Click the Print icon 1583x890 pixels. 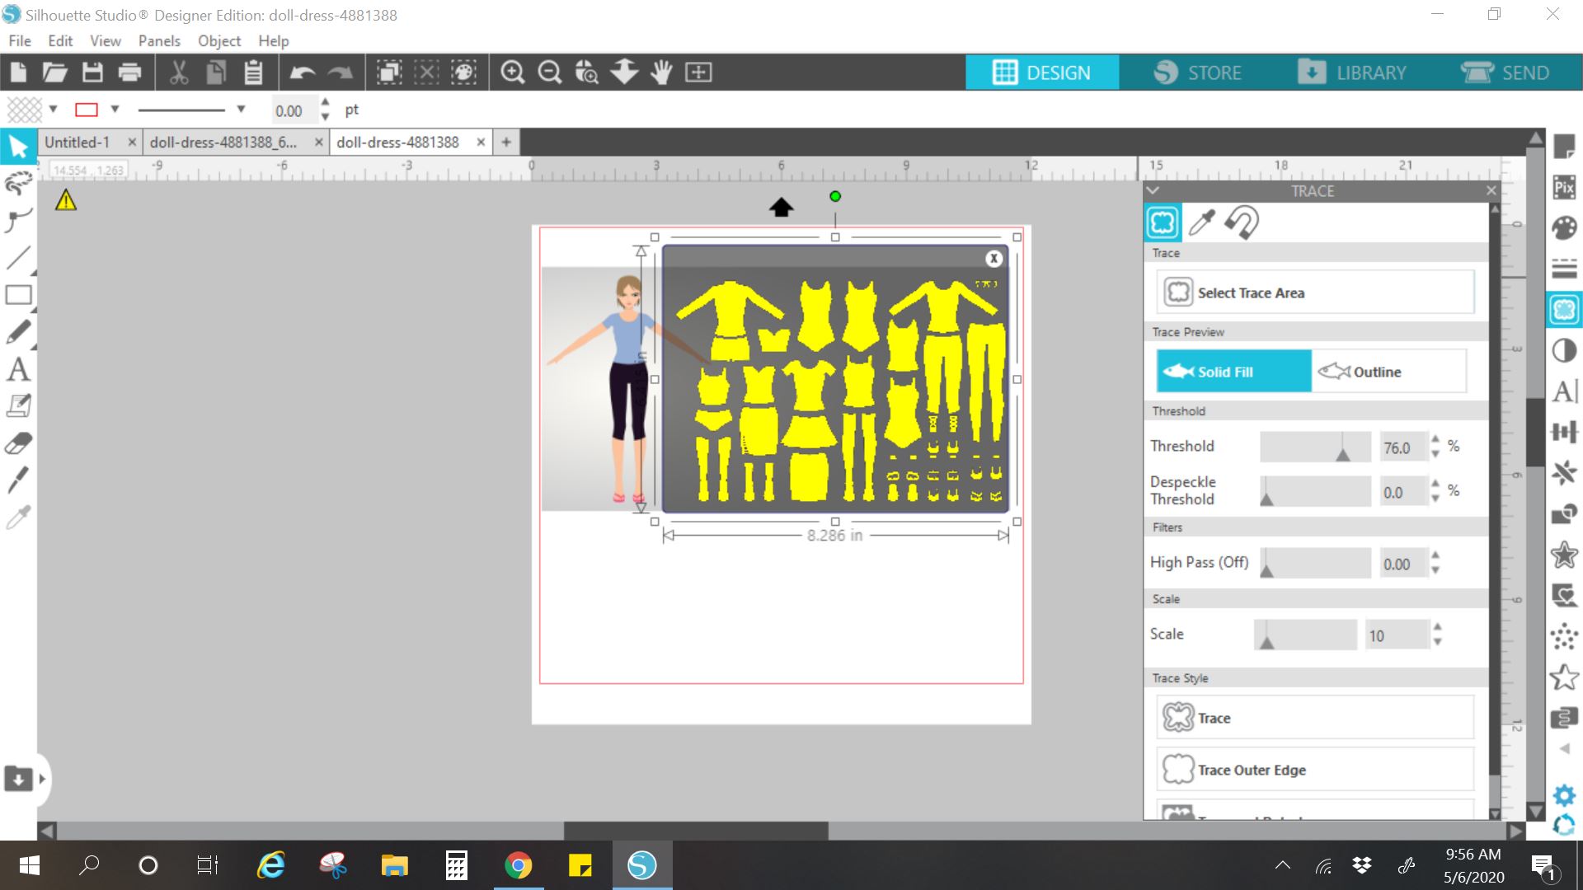pos(129,73)
